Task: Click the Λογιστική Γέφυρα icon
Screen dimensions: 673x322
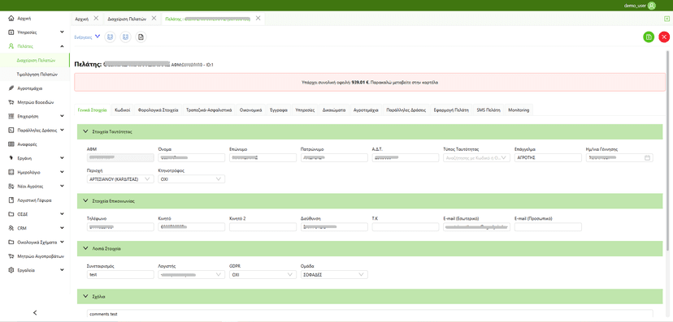Action: tap(11, 200)
